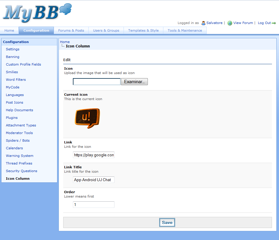Click the Link Title input field
This screenshot has width=279, height=240.
(94, 180)
